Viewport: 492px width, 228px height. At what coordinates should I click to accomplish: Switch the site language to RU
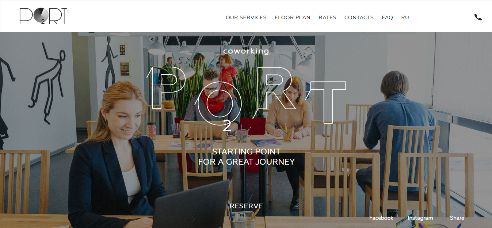pyautogui.click(x=405, y=17)
